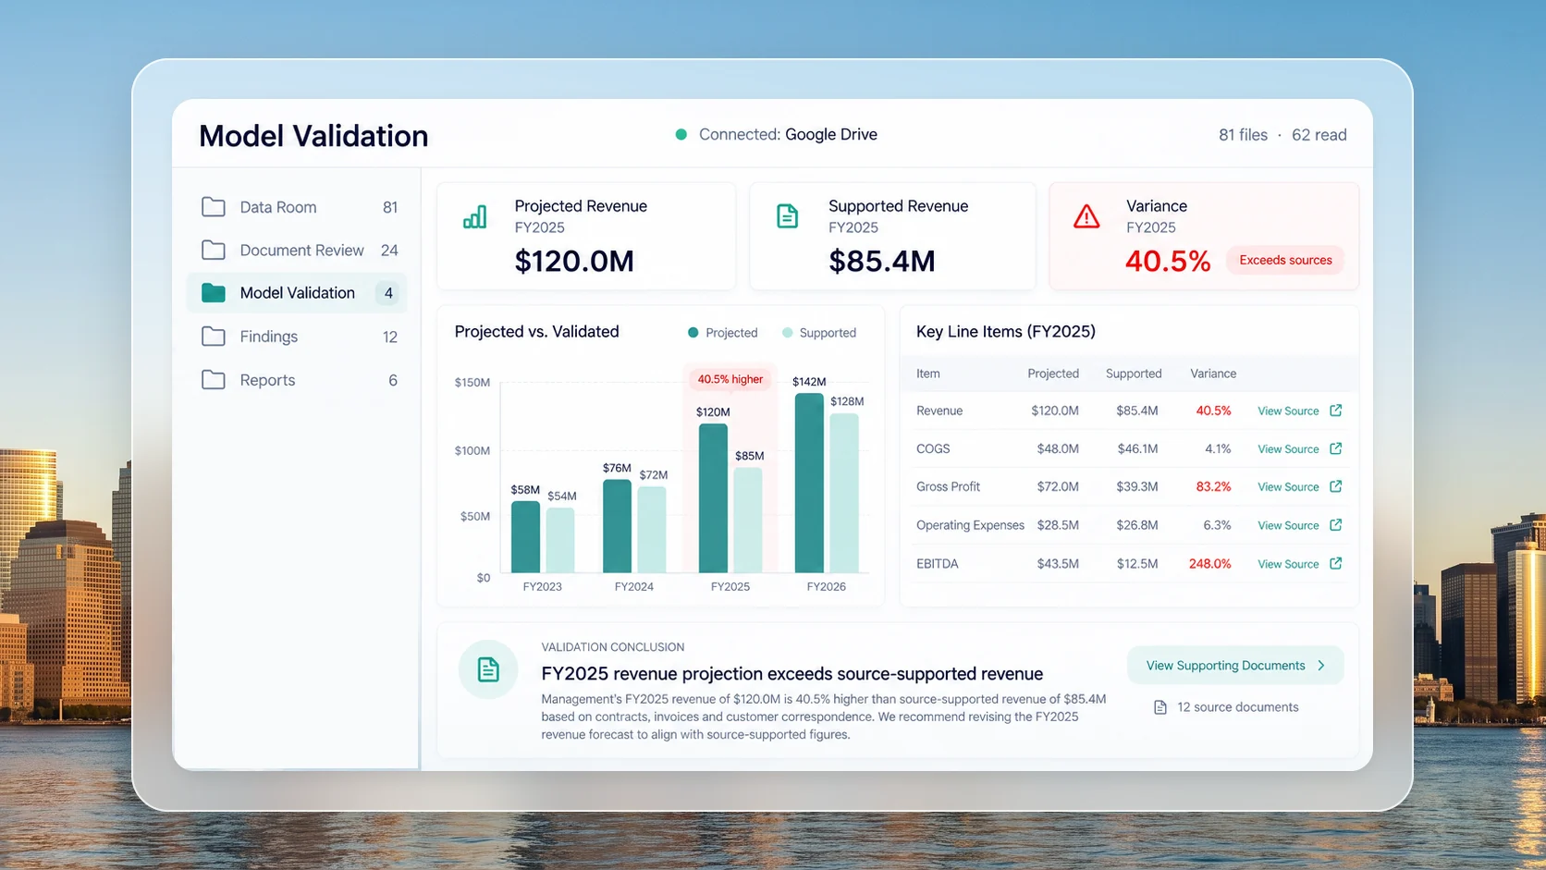Click the Google Drive connection text
The width and height of the screenshot is (1546, 870).
(x=831, y=135)
